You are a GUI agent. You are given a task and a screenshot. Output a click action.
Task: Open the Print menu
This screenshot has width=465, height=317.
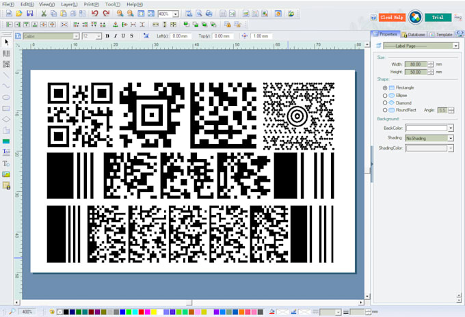92,5
